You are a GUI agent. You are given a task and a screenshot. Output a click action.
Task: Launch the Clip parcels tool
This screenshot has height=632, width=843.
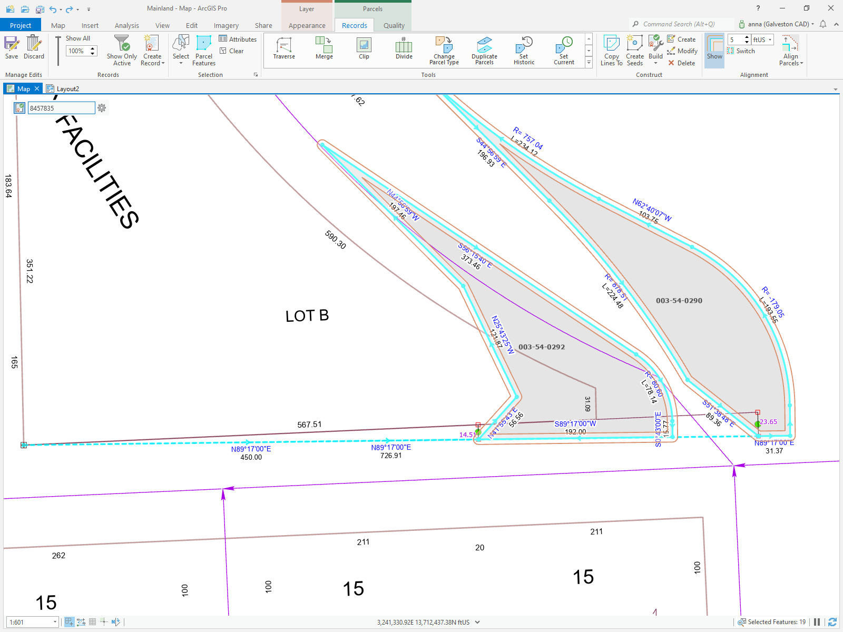364,48
